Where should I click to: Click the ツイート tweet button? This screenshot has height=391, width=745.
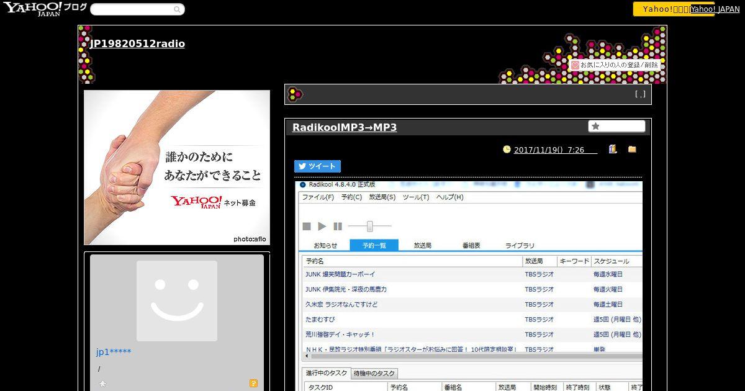point(317,166)
